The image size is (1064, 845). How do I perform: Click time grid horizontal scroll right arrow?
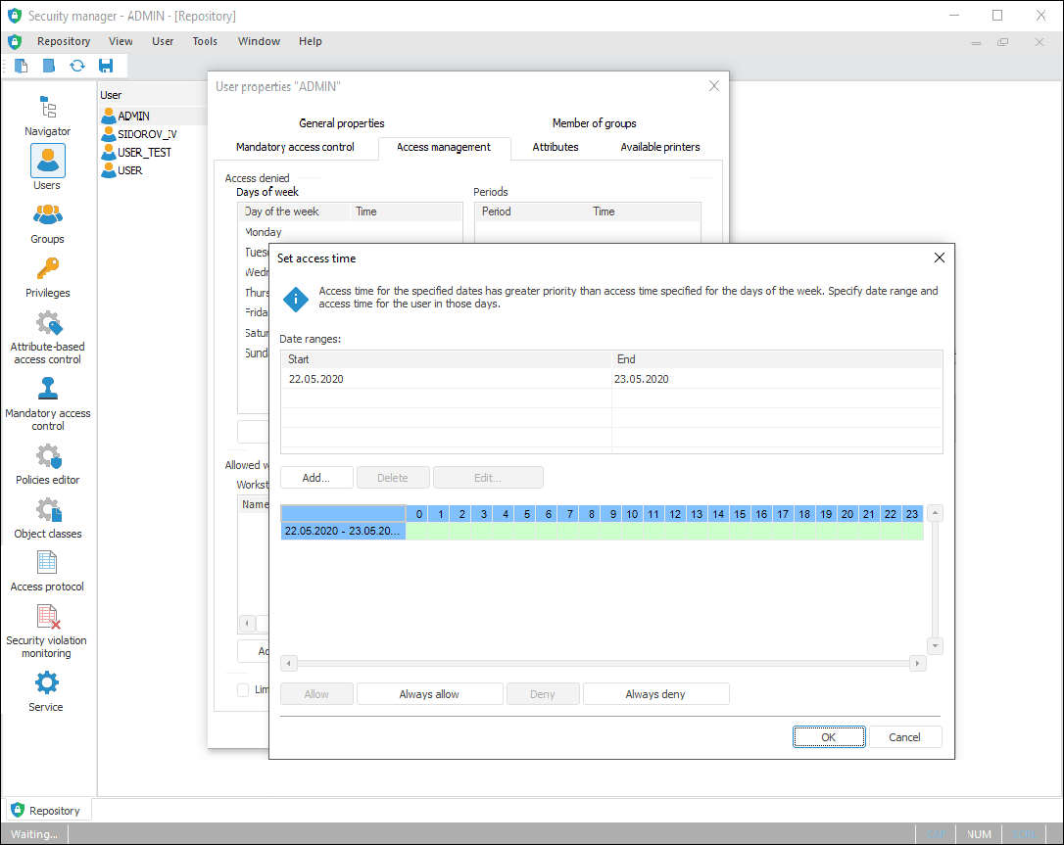pos(917,663)
